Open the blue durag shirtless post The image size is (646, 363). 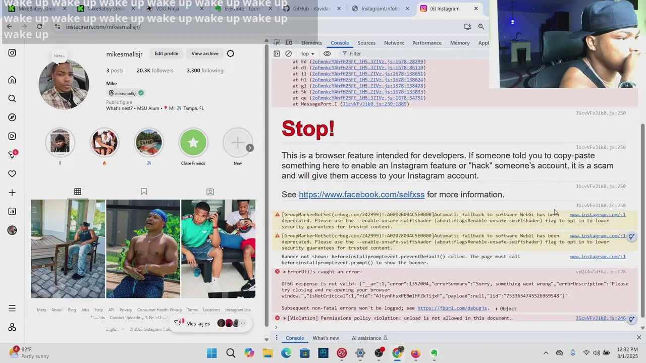tap(143, 249)
